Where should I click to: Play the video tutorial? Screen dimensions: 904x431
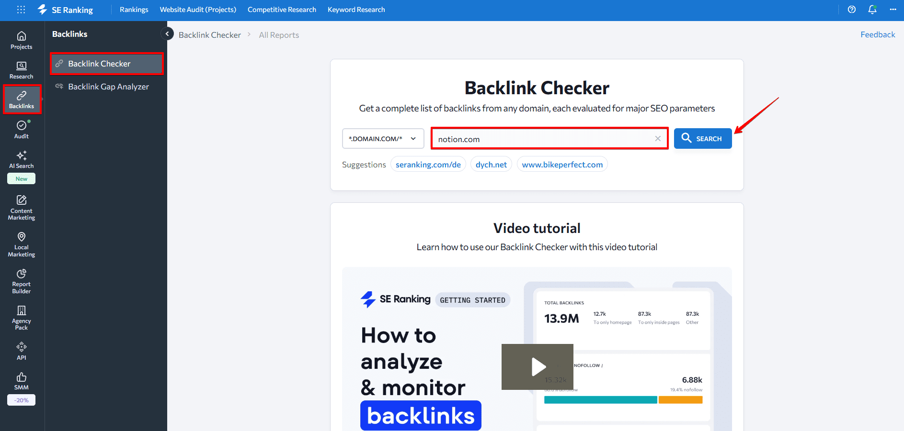[538, 367]
